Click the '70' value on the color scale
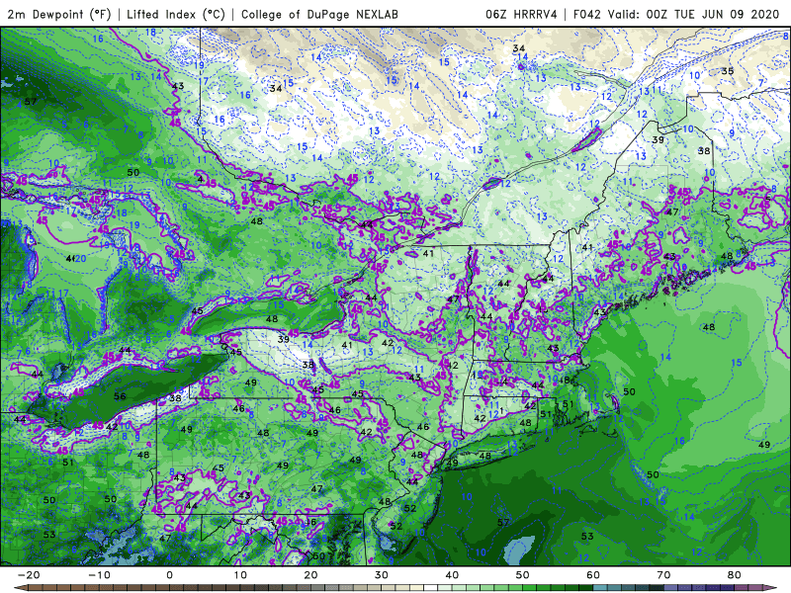Image resolution: width=791 pixels, height=593 pixels. (663, 575)
